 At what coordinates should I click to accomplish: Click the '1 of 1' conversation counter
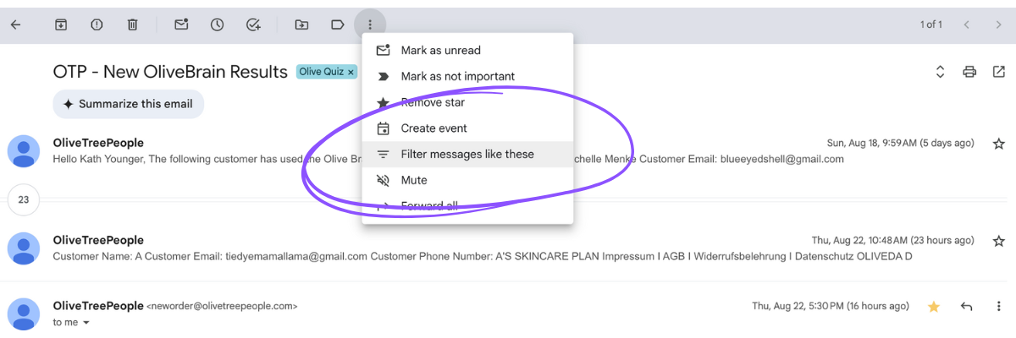(931, 25)
